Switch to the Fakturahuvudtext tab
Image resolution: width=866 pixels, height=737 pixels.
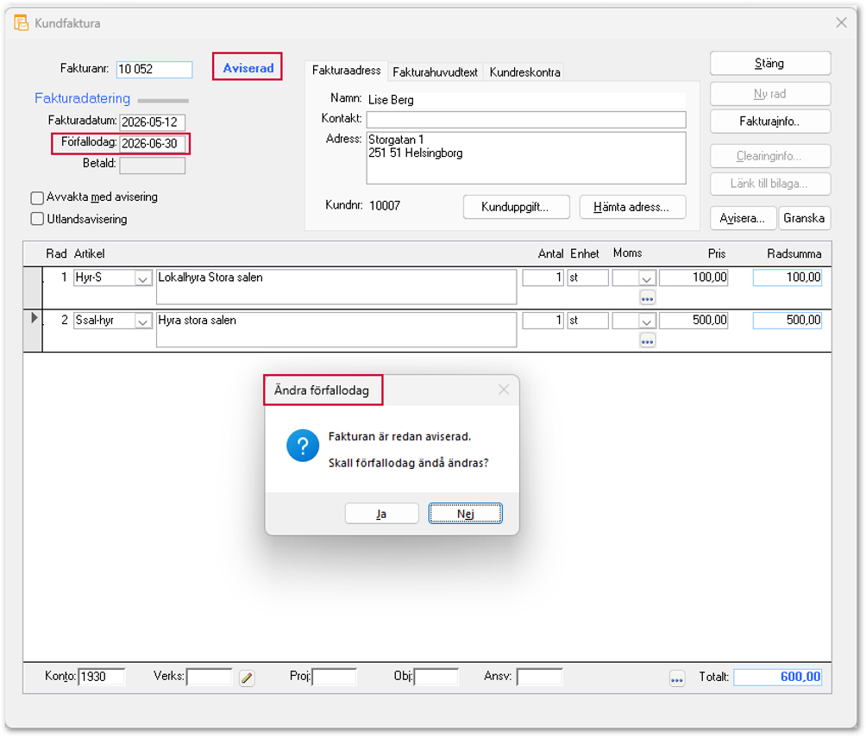coord(436,72)
